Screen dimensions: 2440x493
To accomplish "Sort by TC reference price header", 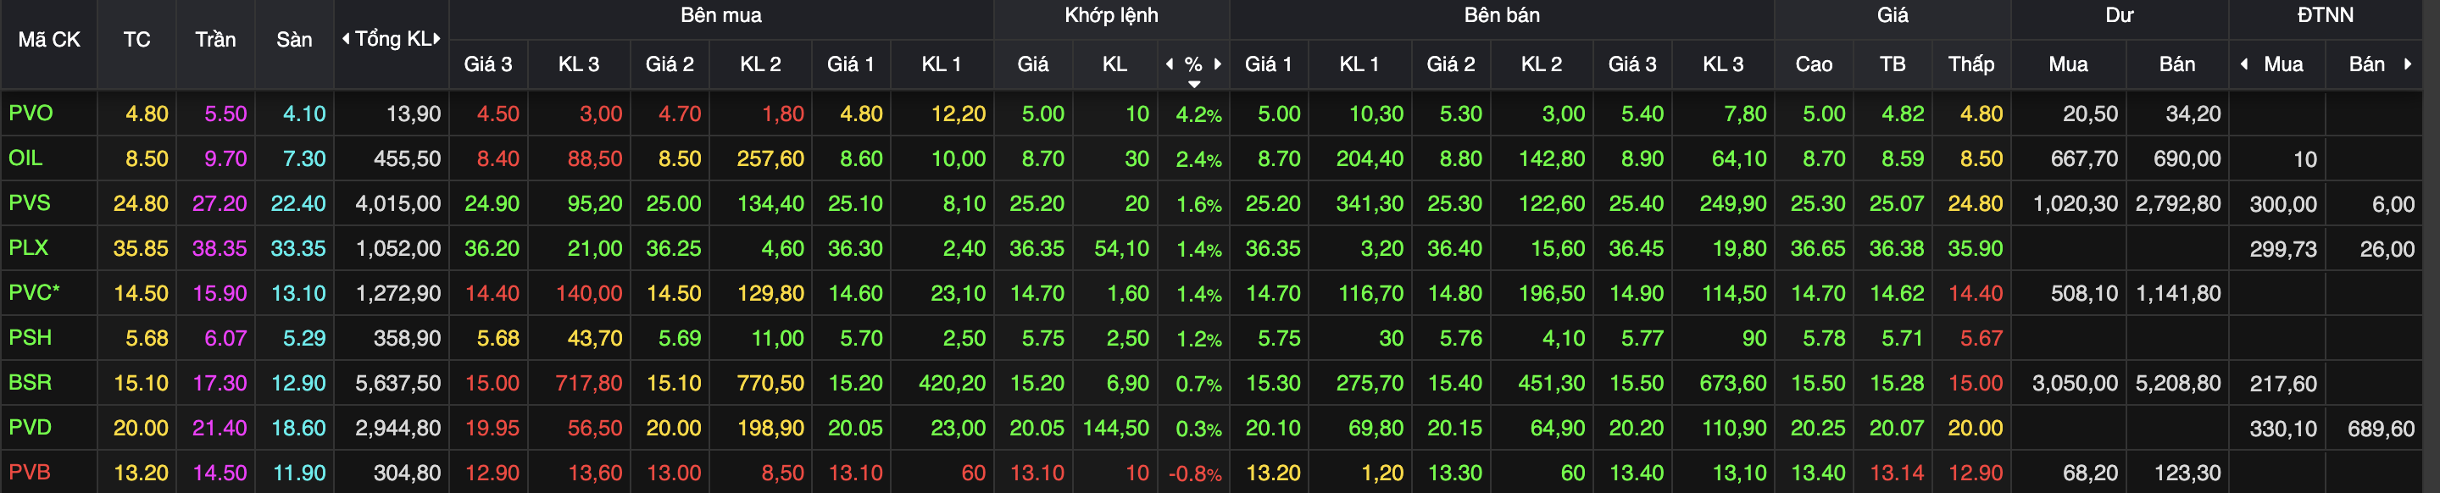I will pyautogui.click(x=136, y=39).
